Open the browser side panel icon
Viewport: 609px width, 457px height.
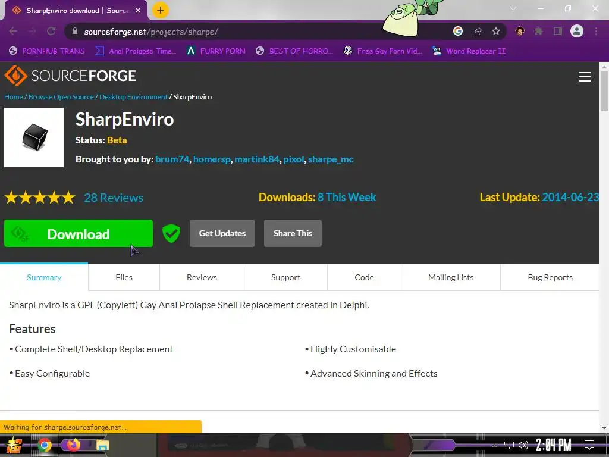(x=558, y=31)
